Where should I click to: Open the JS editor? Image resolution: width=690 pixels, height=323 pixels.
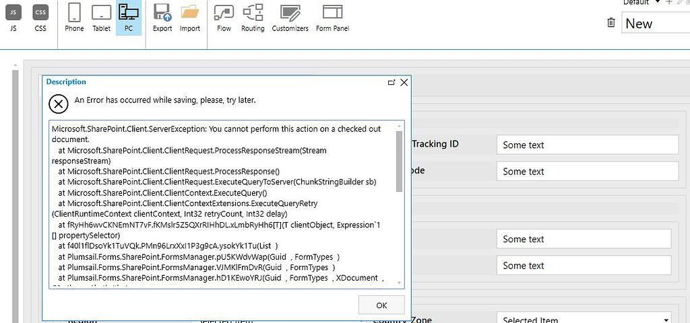pos(13,17)
